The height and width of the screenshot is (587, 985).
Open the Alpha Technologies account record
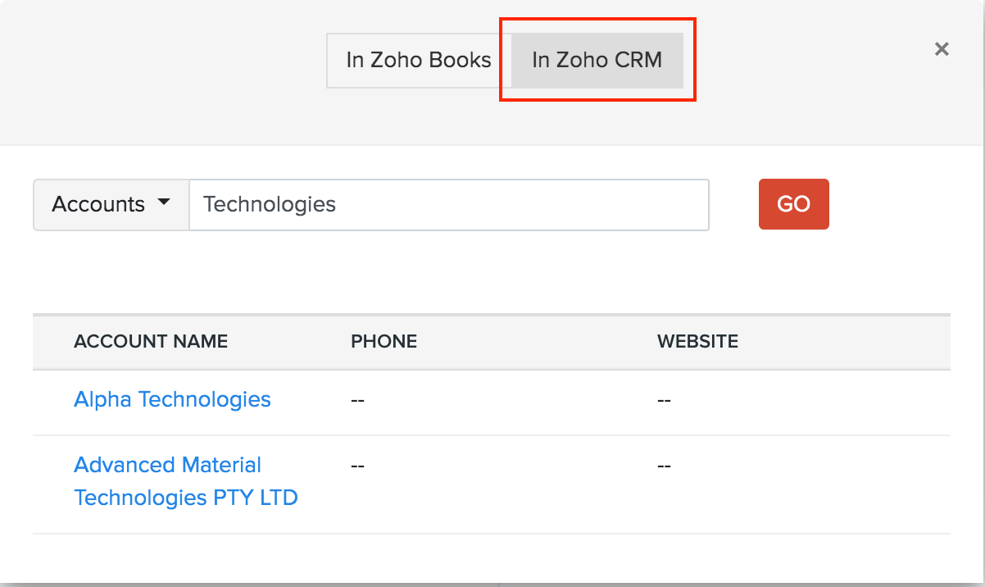click(x=172, y=399)
